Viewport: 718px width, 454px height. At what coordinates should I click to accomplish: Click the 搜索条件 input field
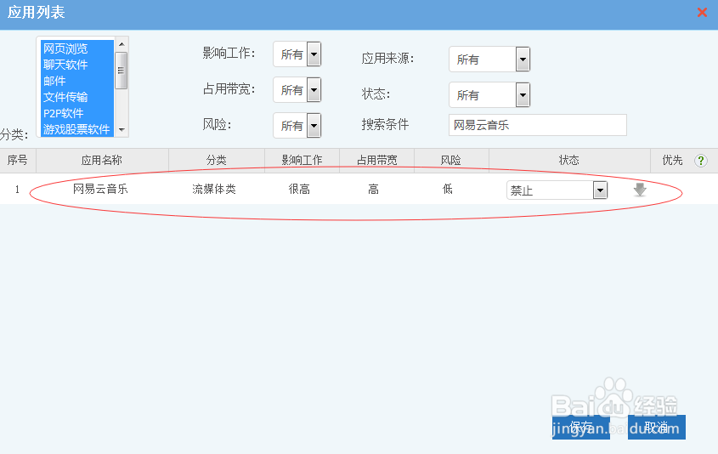[538, 125]
